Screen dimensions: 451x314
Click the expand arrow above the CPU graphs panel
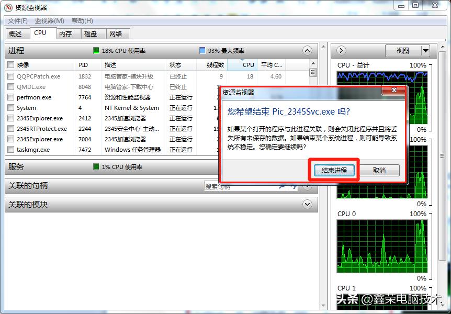pyautogui.click(x=341, y=51)
